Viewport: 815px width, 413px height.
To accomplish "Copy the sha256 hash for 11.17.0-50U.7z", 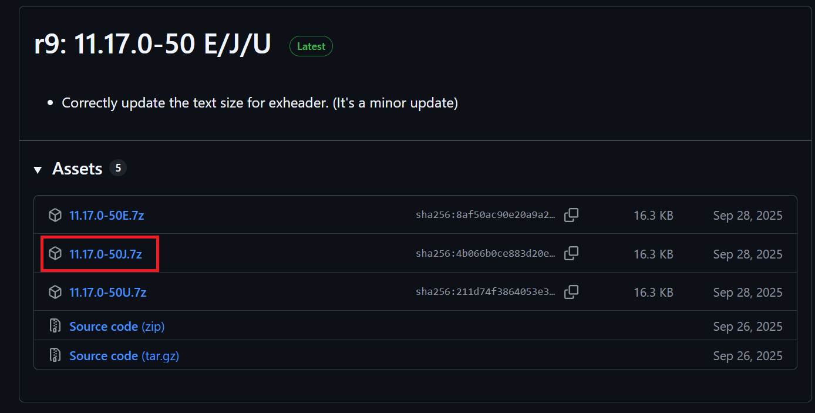I will tap(571, 292).
